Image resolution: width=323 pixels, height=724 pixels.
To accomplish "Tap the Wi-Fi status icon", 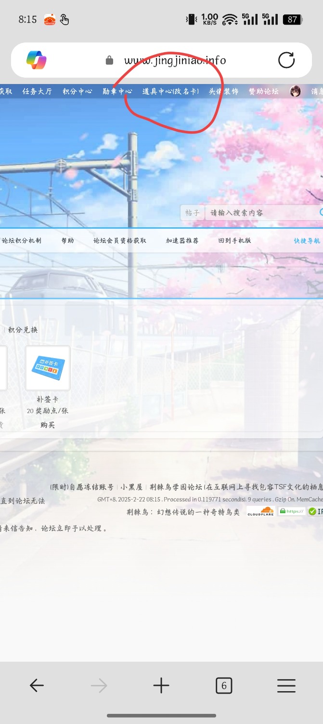I will click(x=230, y=19).
